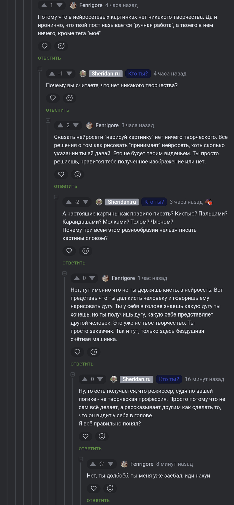Click the emoji reaction icon under the topmost comment
The width and height of the screenshot is (234, 505).
coord(61,46)
